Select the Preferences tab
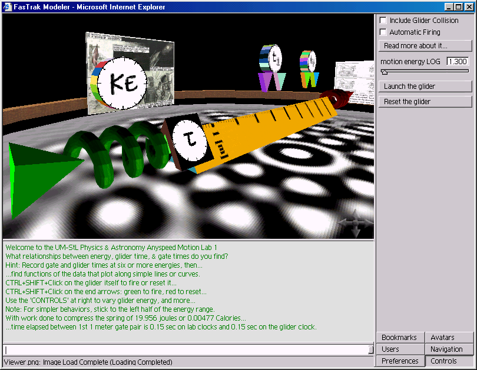The width and height of the screenshot is (477, 370). coord(400,361)
